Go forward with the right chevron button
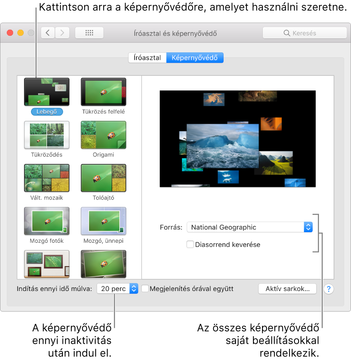 point(62,33)
